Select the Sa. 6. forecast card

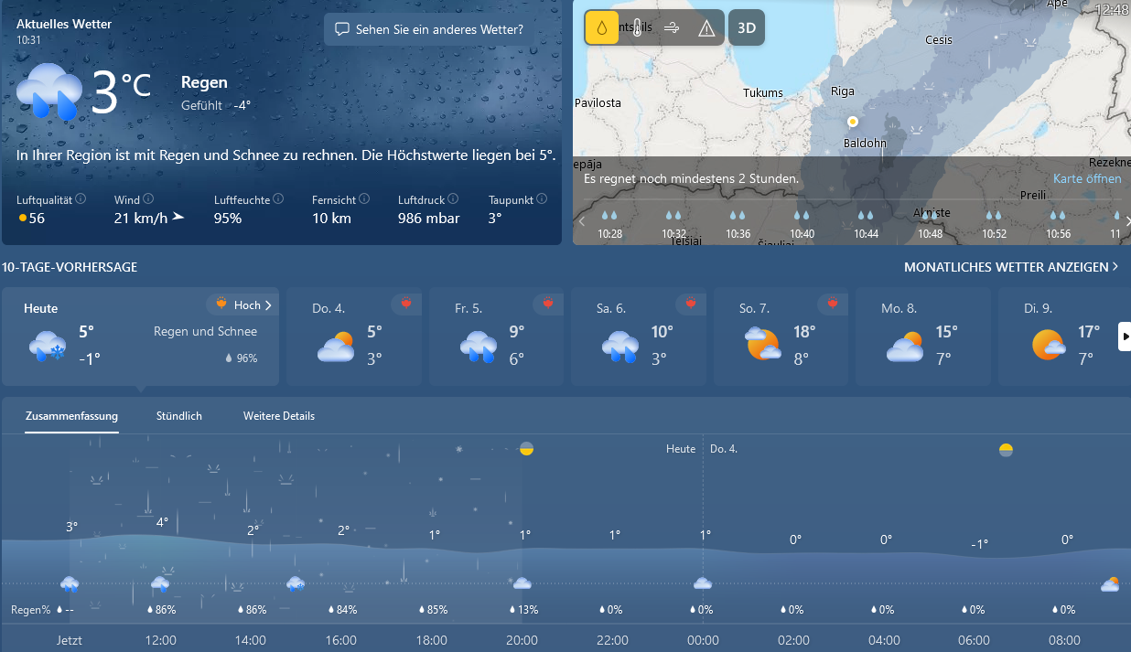click(639, 337)
